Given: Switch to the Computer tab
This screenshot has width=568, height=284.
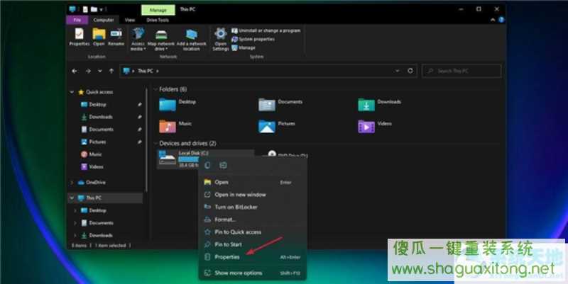Looking at the screenshot, I should pyautogui.click(x=103, y=20).
